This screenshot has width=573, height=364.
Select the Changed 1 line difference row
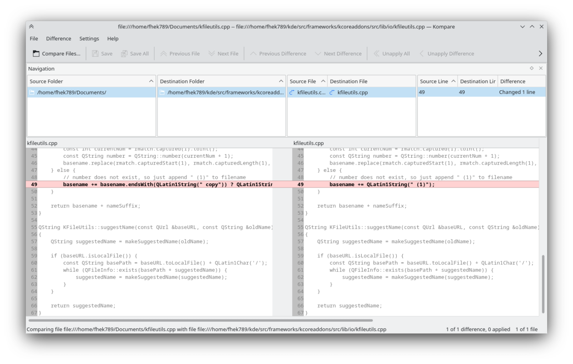coord(517,92)
